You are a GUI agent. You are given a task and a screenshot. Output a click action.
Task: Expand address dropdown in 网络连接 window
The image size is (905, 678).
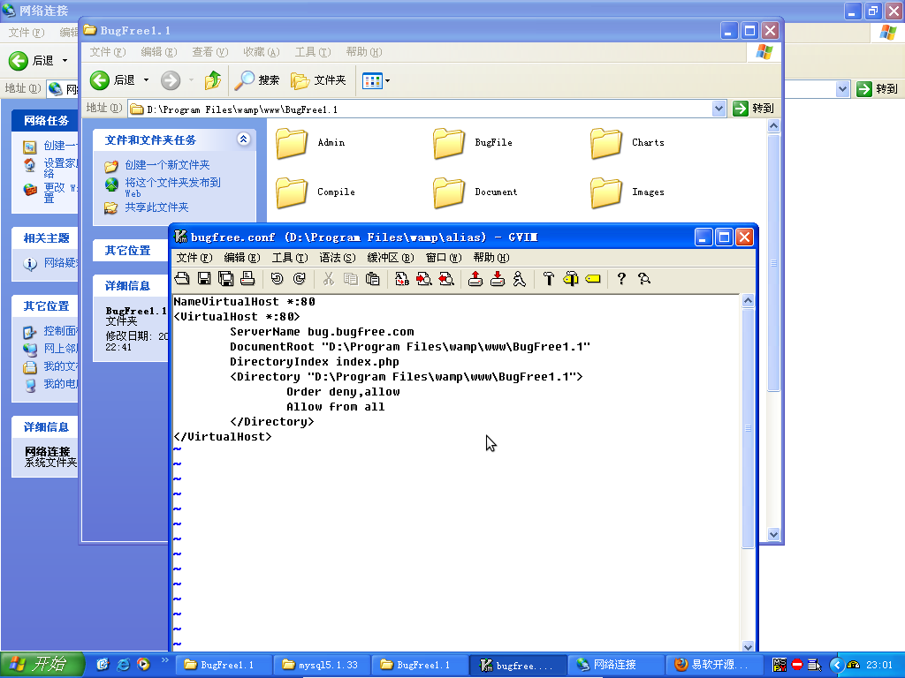842,89
